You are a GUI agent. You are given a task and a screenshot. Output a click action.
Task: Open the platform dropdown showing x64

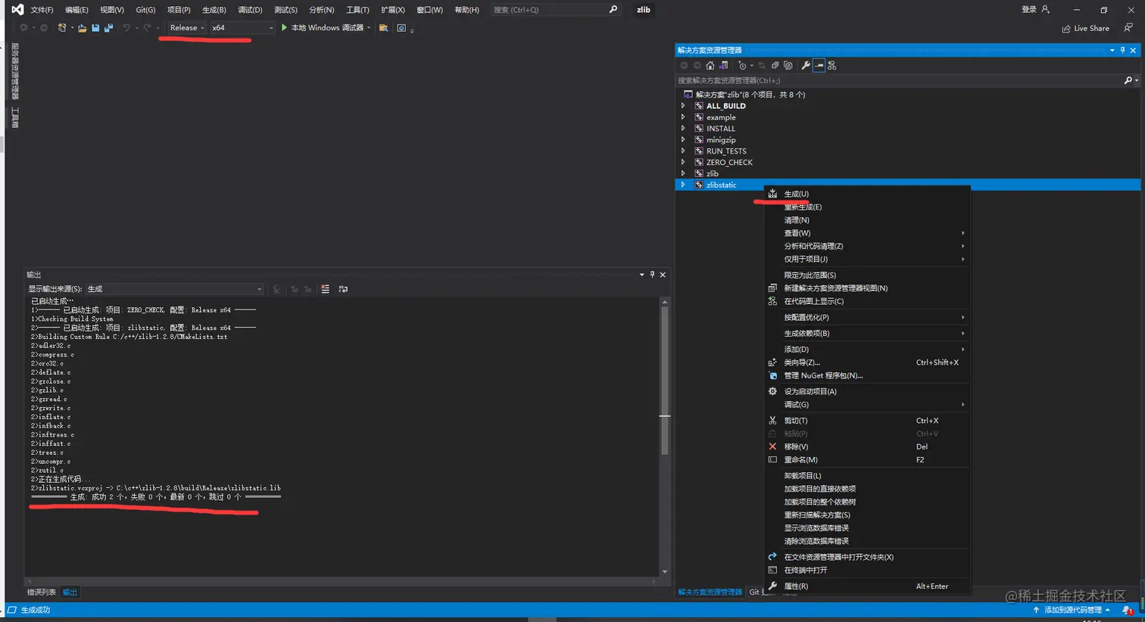click(x=242, y=28)
